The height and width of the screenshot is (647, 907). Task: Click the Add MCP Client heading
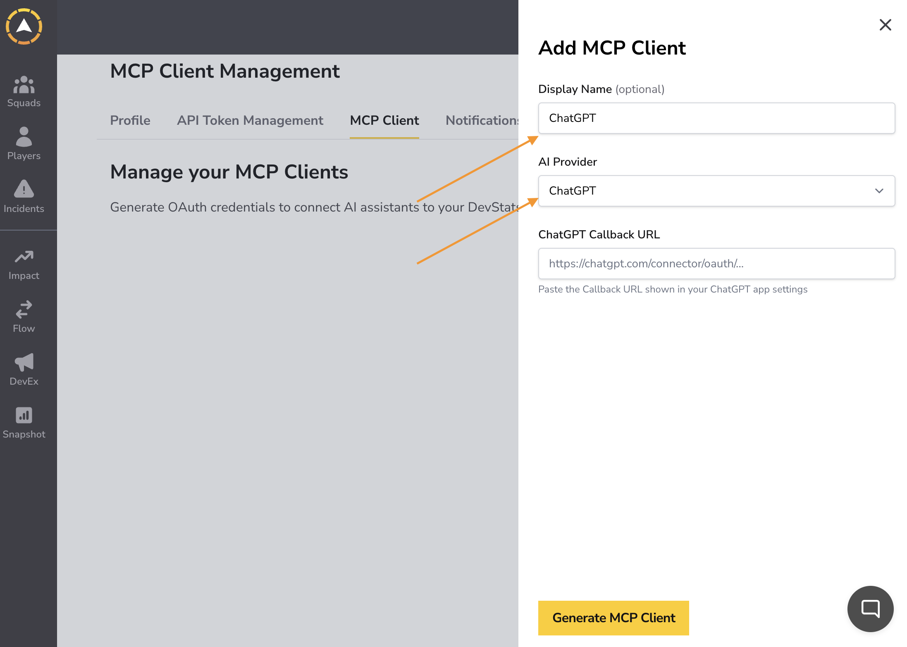tap(612, 48)
